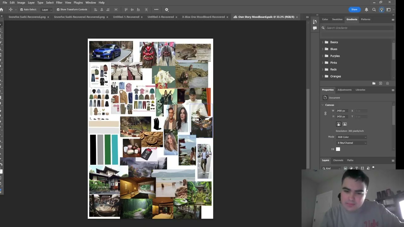This screenshot has width=404, height=227.
Task: Open the Filter menu
Action: [59, 3]
